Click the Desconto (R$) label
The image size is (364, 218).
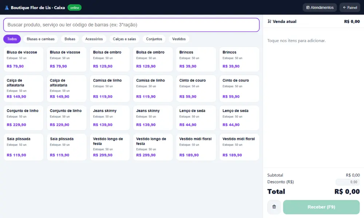(x=280, y=182)
